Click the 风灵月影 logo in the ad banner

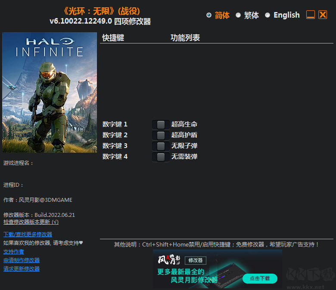(169, 259)
